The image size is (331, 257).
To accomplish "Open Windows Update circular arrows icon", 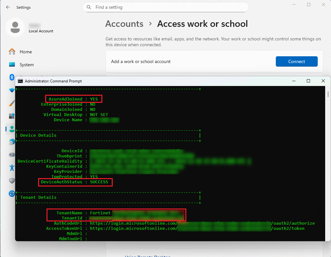I will click(12, 193).
